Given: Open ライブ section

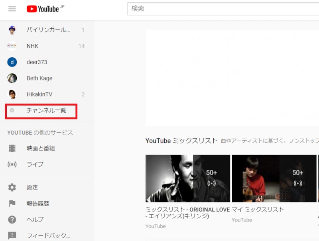Looking at the screenshot, I should click(35, 164).
